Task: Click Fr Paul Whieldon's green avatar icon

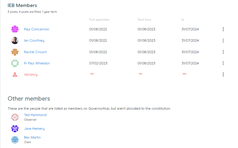Action: click(x=15, y=63)
